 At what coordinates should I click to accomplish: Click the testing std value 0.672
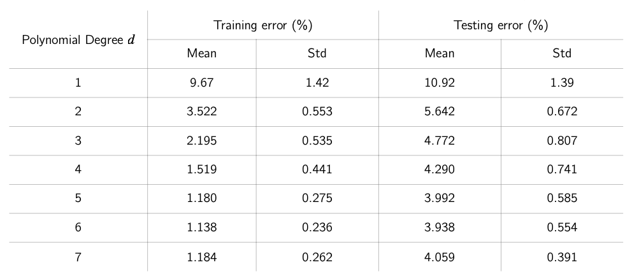(562, 112)
